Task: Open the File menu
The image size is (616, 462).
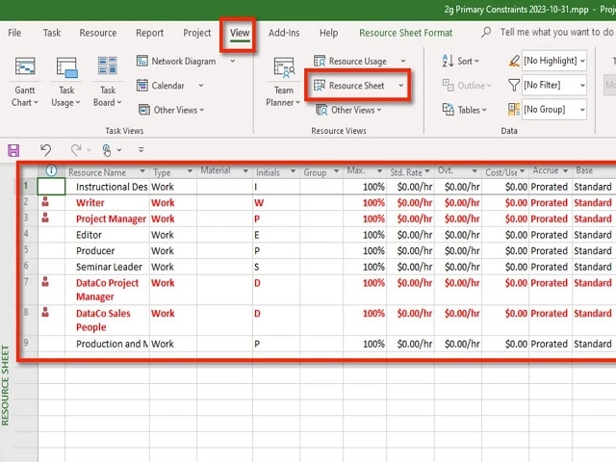Action: coord(15,33)
